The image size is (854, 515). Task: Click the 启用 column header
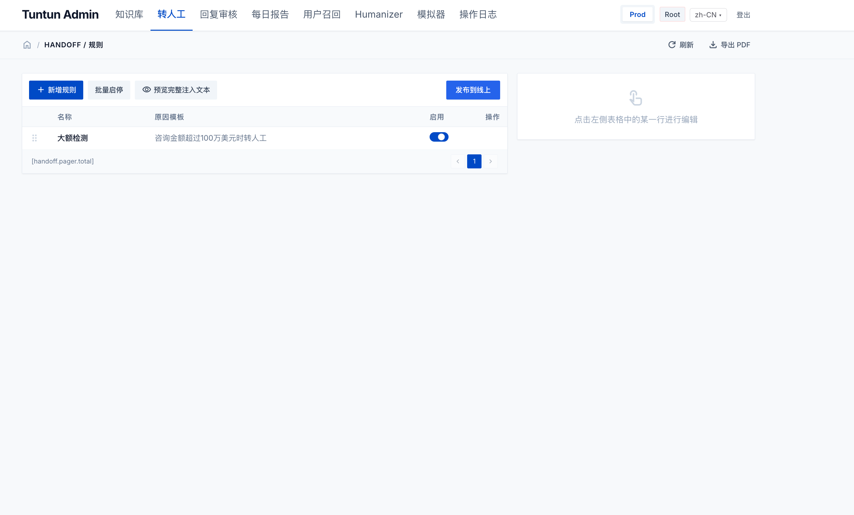437,117
